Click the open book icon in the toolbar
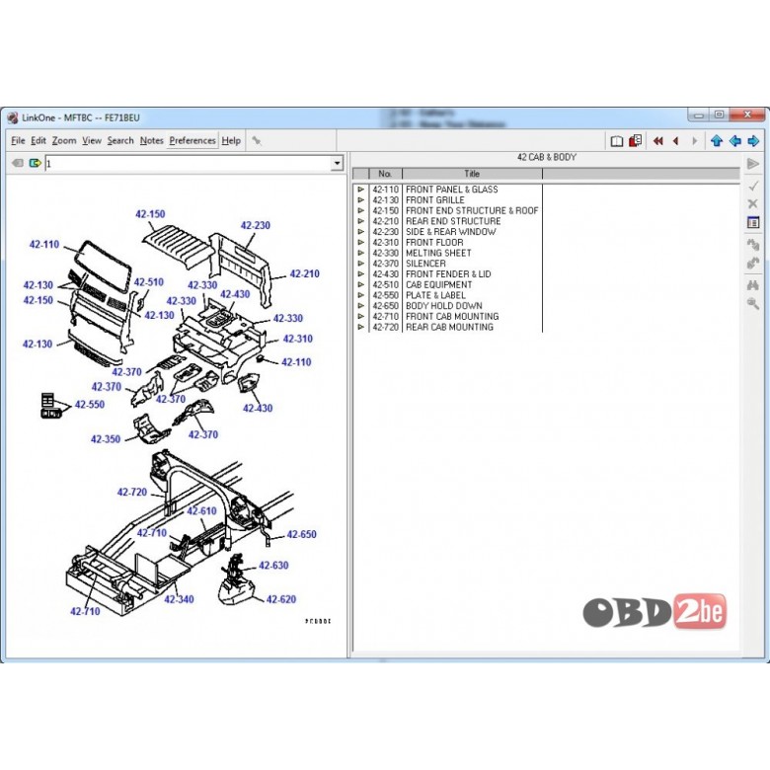 pos(617,141)
